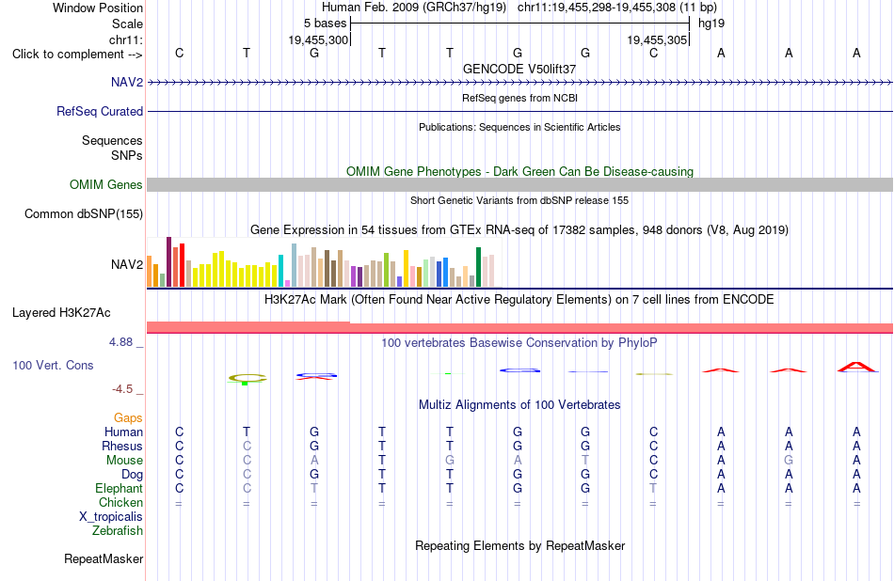This screenshot has height=581, width=894.
Task: Select the Chicken species label
Action: [120, 502]
